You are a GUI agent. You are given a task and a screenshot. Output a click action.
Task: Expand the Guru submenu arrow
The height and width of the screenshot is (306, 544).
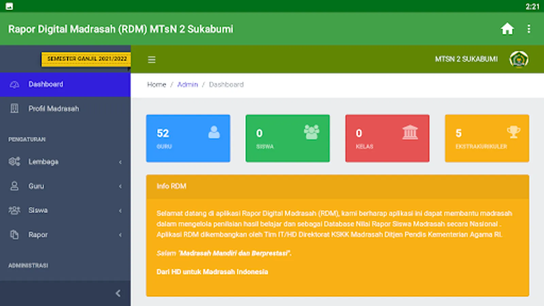click(120, 186)
